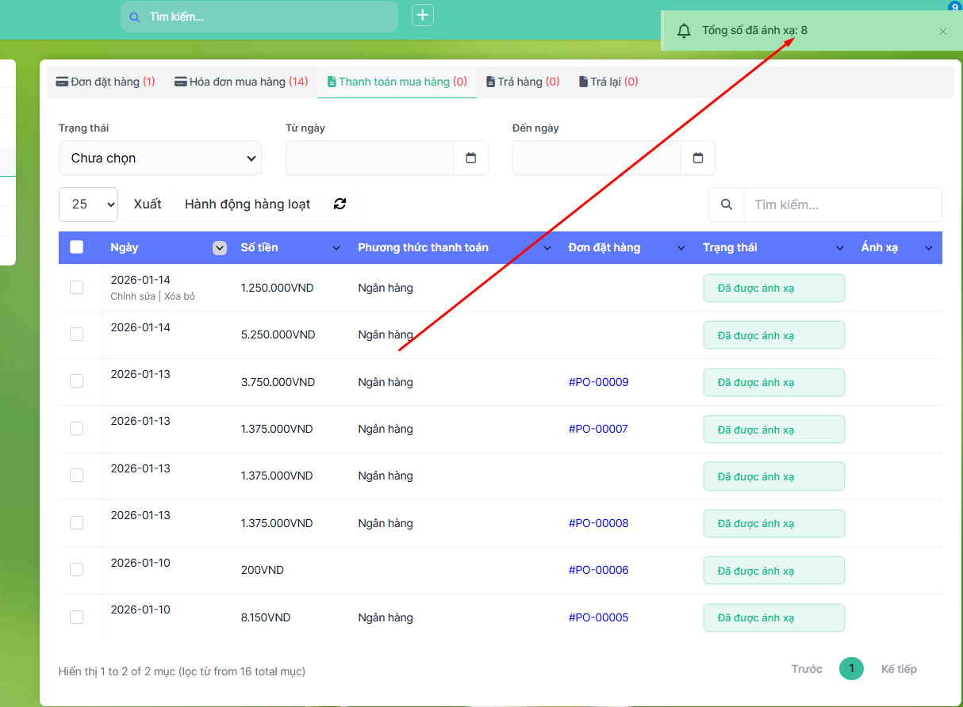Toggle the select-all checkbox in table header
963x707 pixels.
[x=76, y=247]
